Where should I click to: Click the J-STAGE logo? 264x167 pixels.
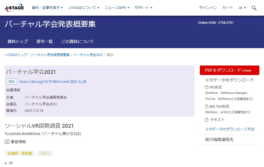(14, 8)
